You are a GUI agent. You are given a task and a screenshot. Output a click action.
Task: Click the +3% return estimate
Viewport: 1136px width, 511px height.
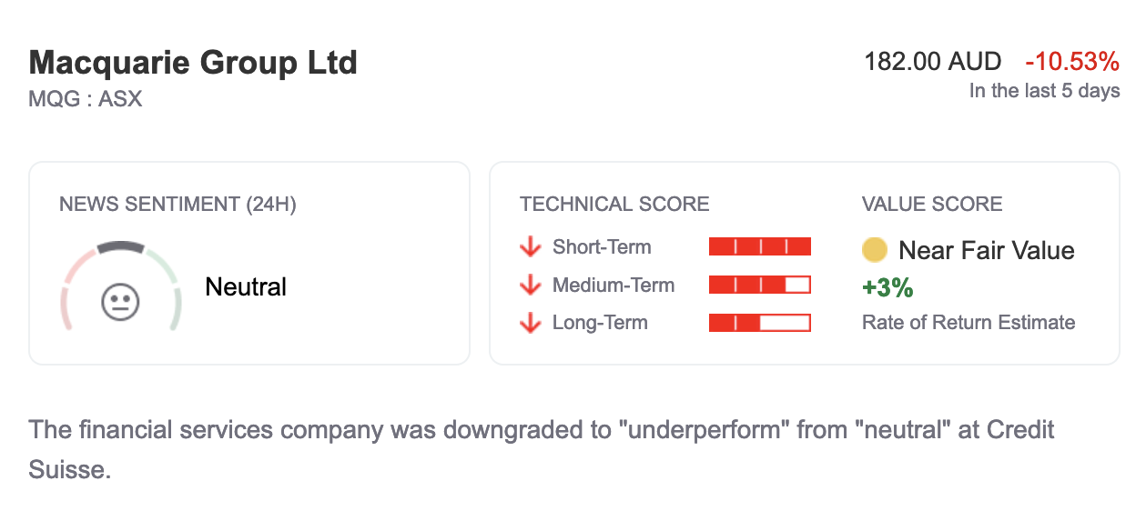point(887,288)
